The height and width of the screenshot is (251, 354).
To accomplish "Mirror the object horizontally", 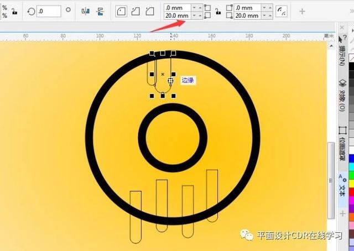I will 85,11.
